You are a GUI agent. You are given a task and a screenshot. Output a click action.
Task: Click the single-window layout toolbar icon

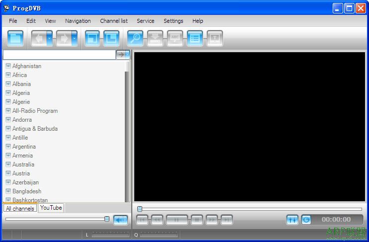coord(92,38)
